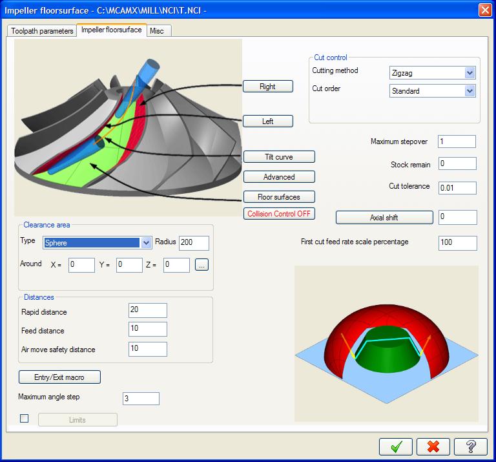Click the red X cancel button
The width and height of the screenshot is (496, 462).
tap(433, 446)
